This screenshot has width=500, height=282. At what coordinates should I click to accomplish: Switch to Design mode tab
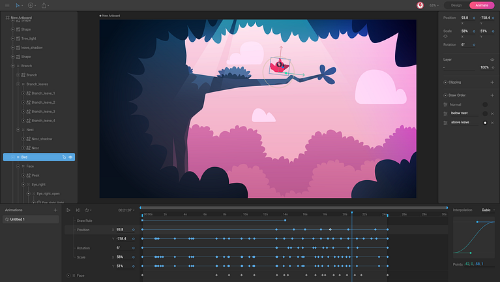(456, 5)
